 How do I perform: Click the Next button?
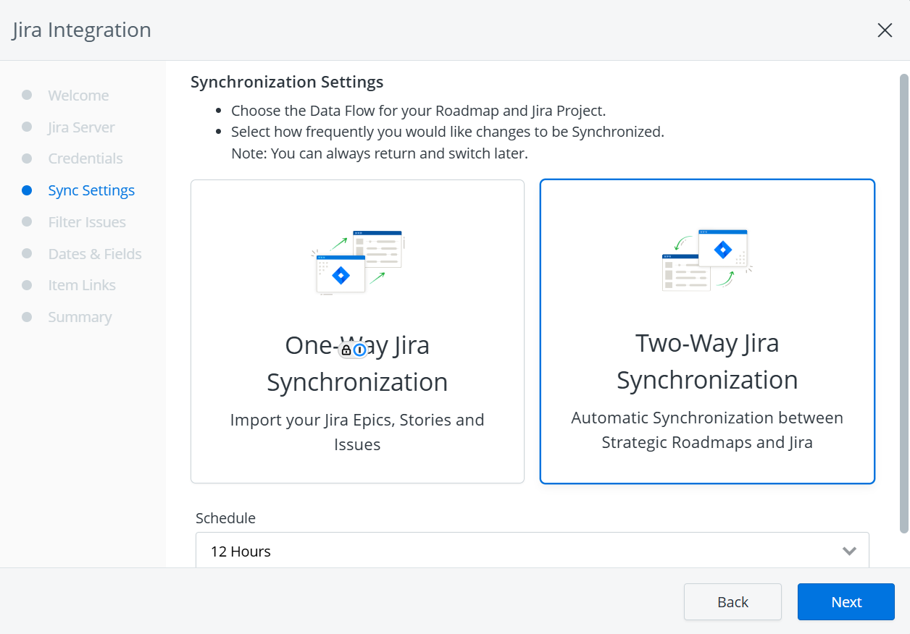coord(846,601)
